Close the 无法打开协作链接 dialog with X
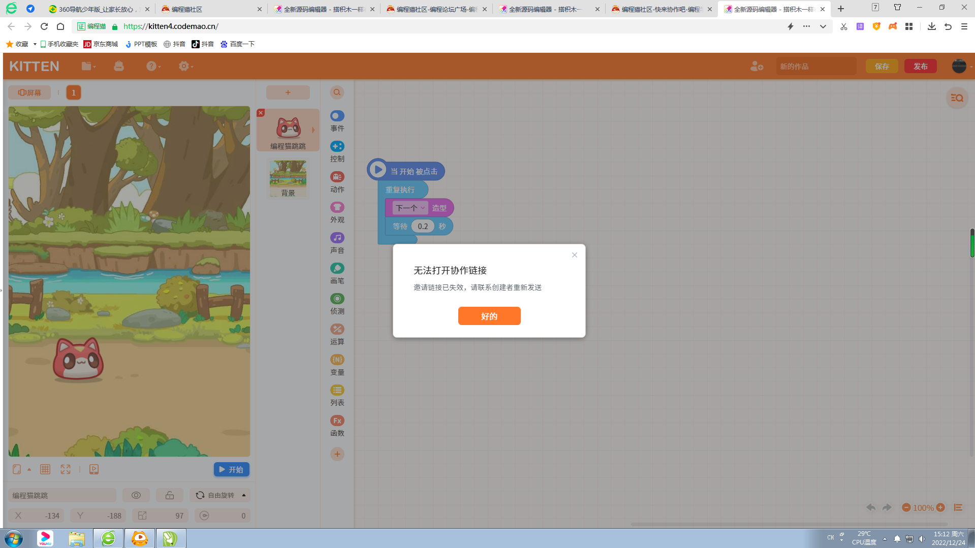Image resolution: width=975 pixels, height=548 pixels. click(x=575, y=255)
